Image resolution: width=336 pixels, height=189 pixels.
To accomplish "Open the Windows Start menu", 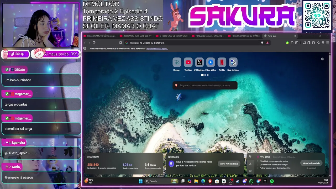I will click(140, 181).
